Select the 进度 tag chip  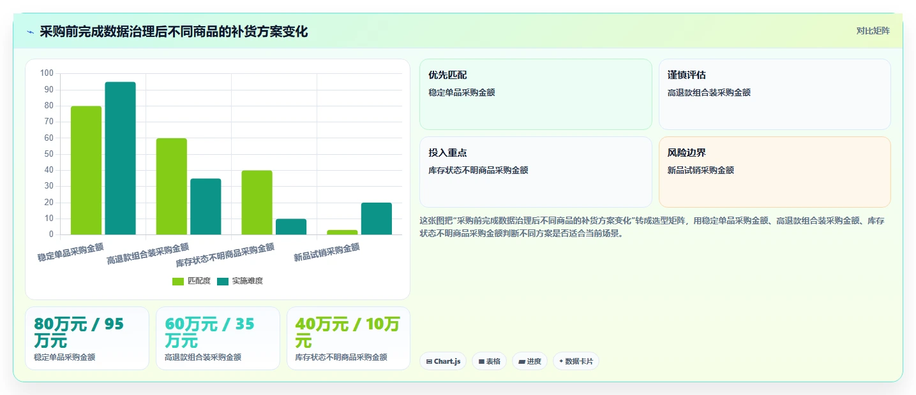530,361
